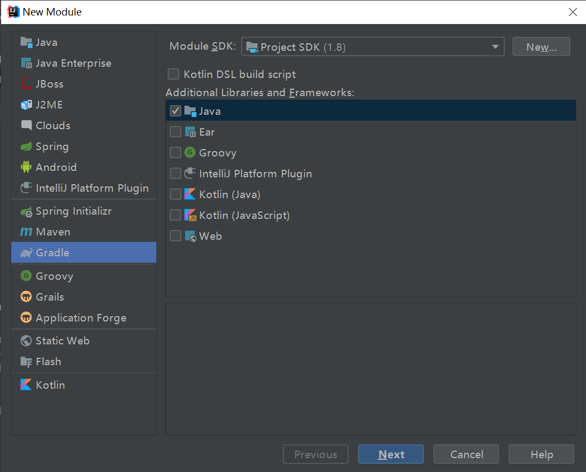This screenshot has height=472, width=586.
Task: Click the Spring leaf icon
Action: pos(26,146)
